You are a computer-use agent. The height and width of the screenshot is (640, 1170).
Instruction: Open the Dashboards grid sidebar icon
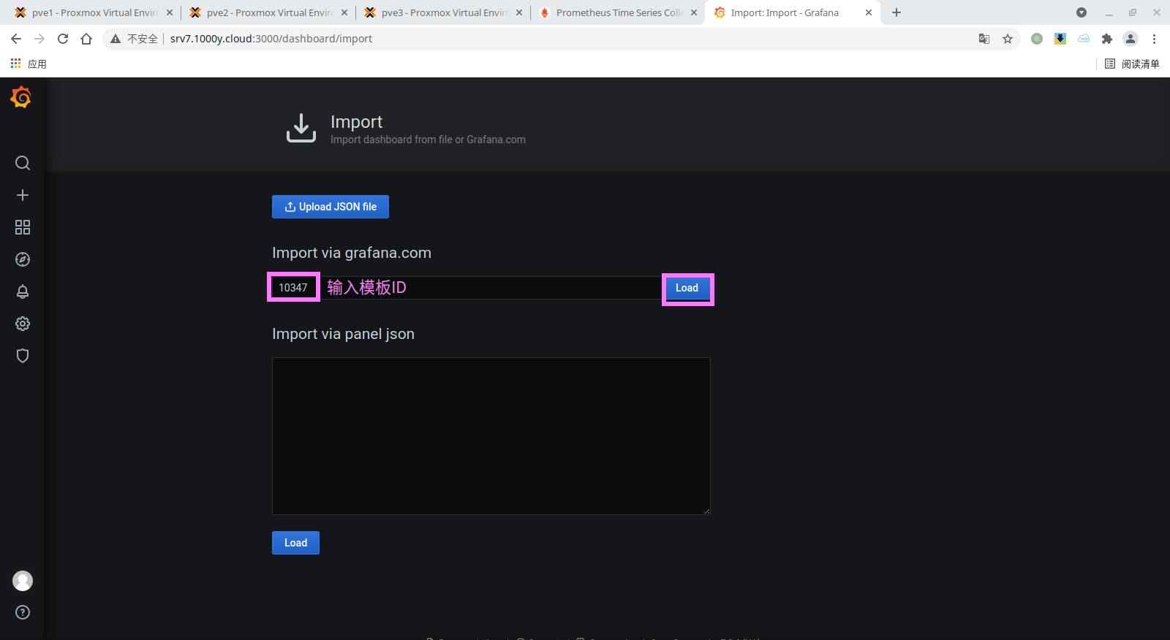point(23,227)
